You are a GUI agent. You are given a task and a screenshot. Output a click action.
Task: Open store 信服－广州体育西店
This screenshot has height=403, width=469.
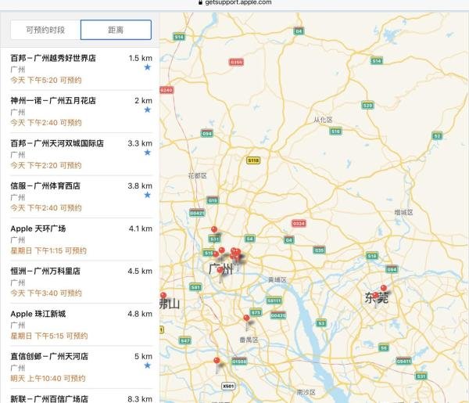(81, 197)
